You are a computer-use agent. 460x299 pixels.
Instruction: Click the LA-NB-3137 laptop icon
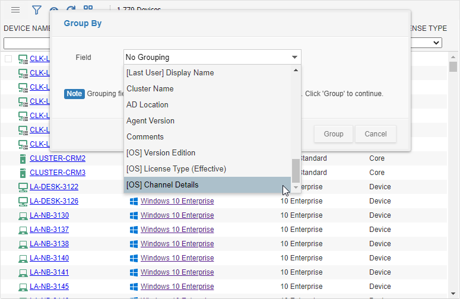pos(23,230)
